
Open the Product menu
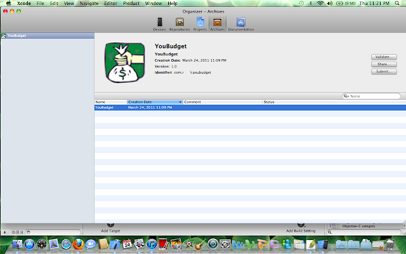[131, 3]
